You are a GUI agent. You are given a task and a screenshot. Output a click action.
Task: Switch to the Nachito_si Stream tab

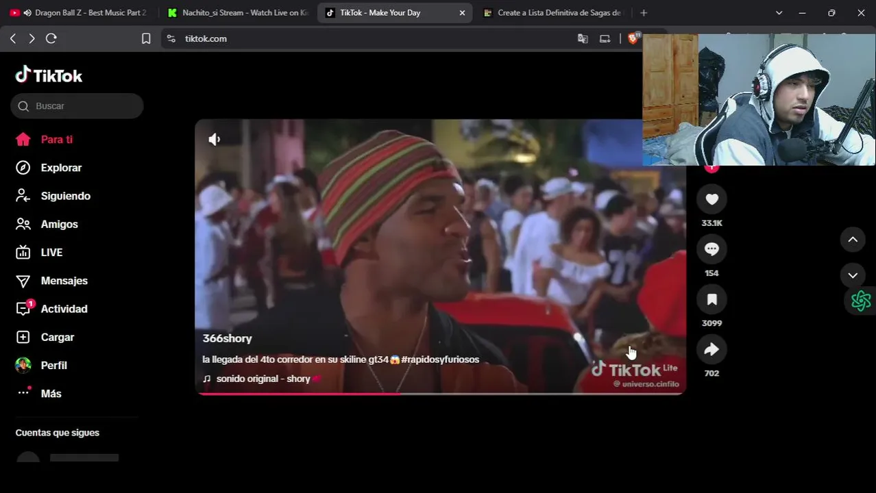238,13
